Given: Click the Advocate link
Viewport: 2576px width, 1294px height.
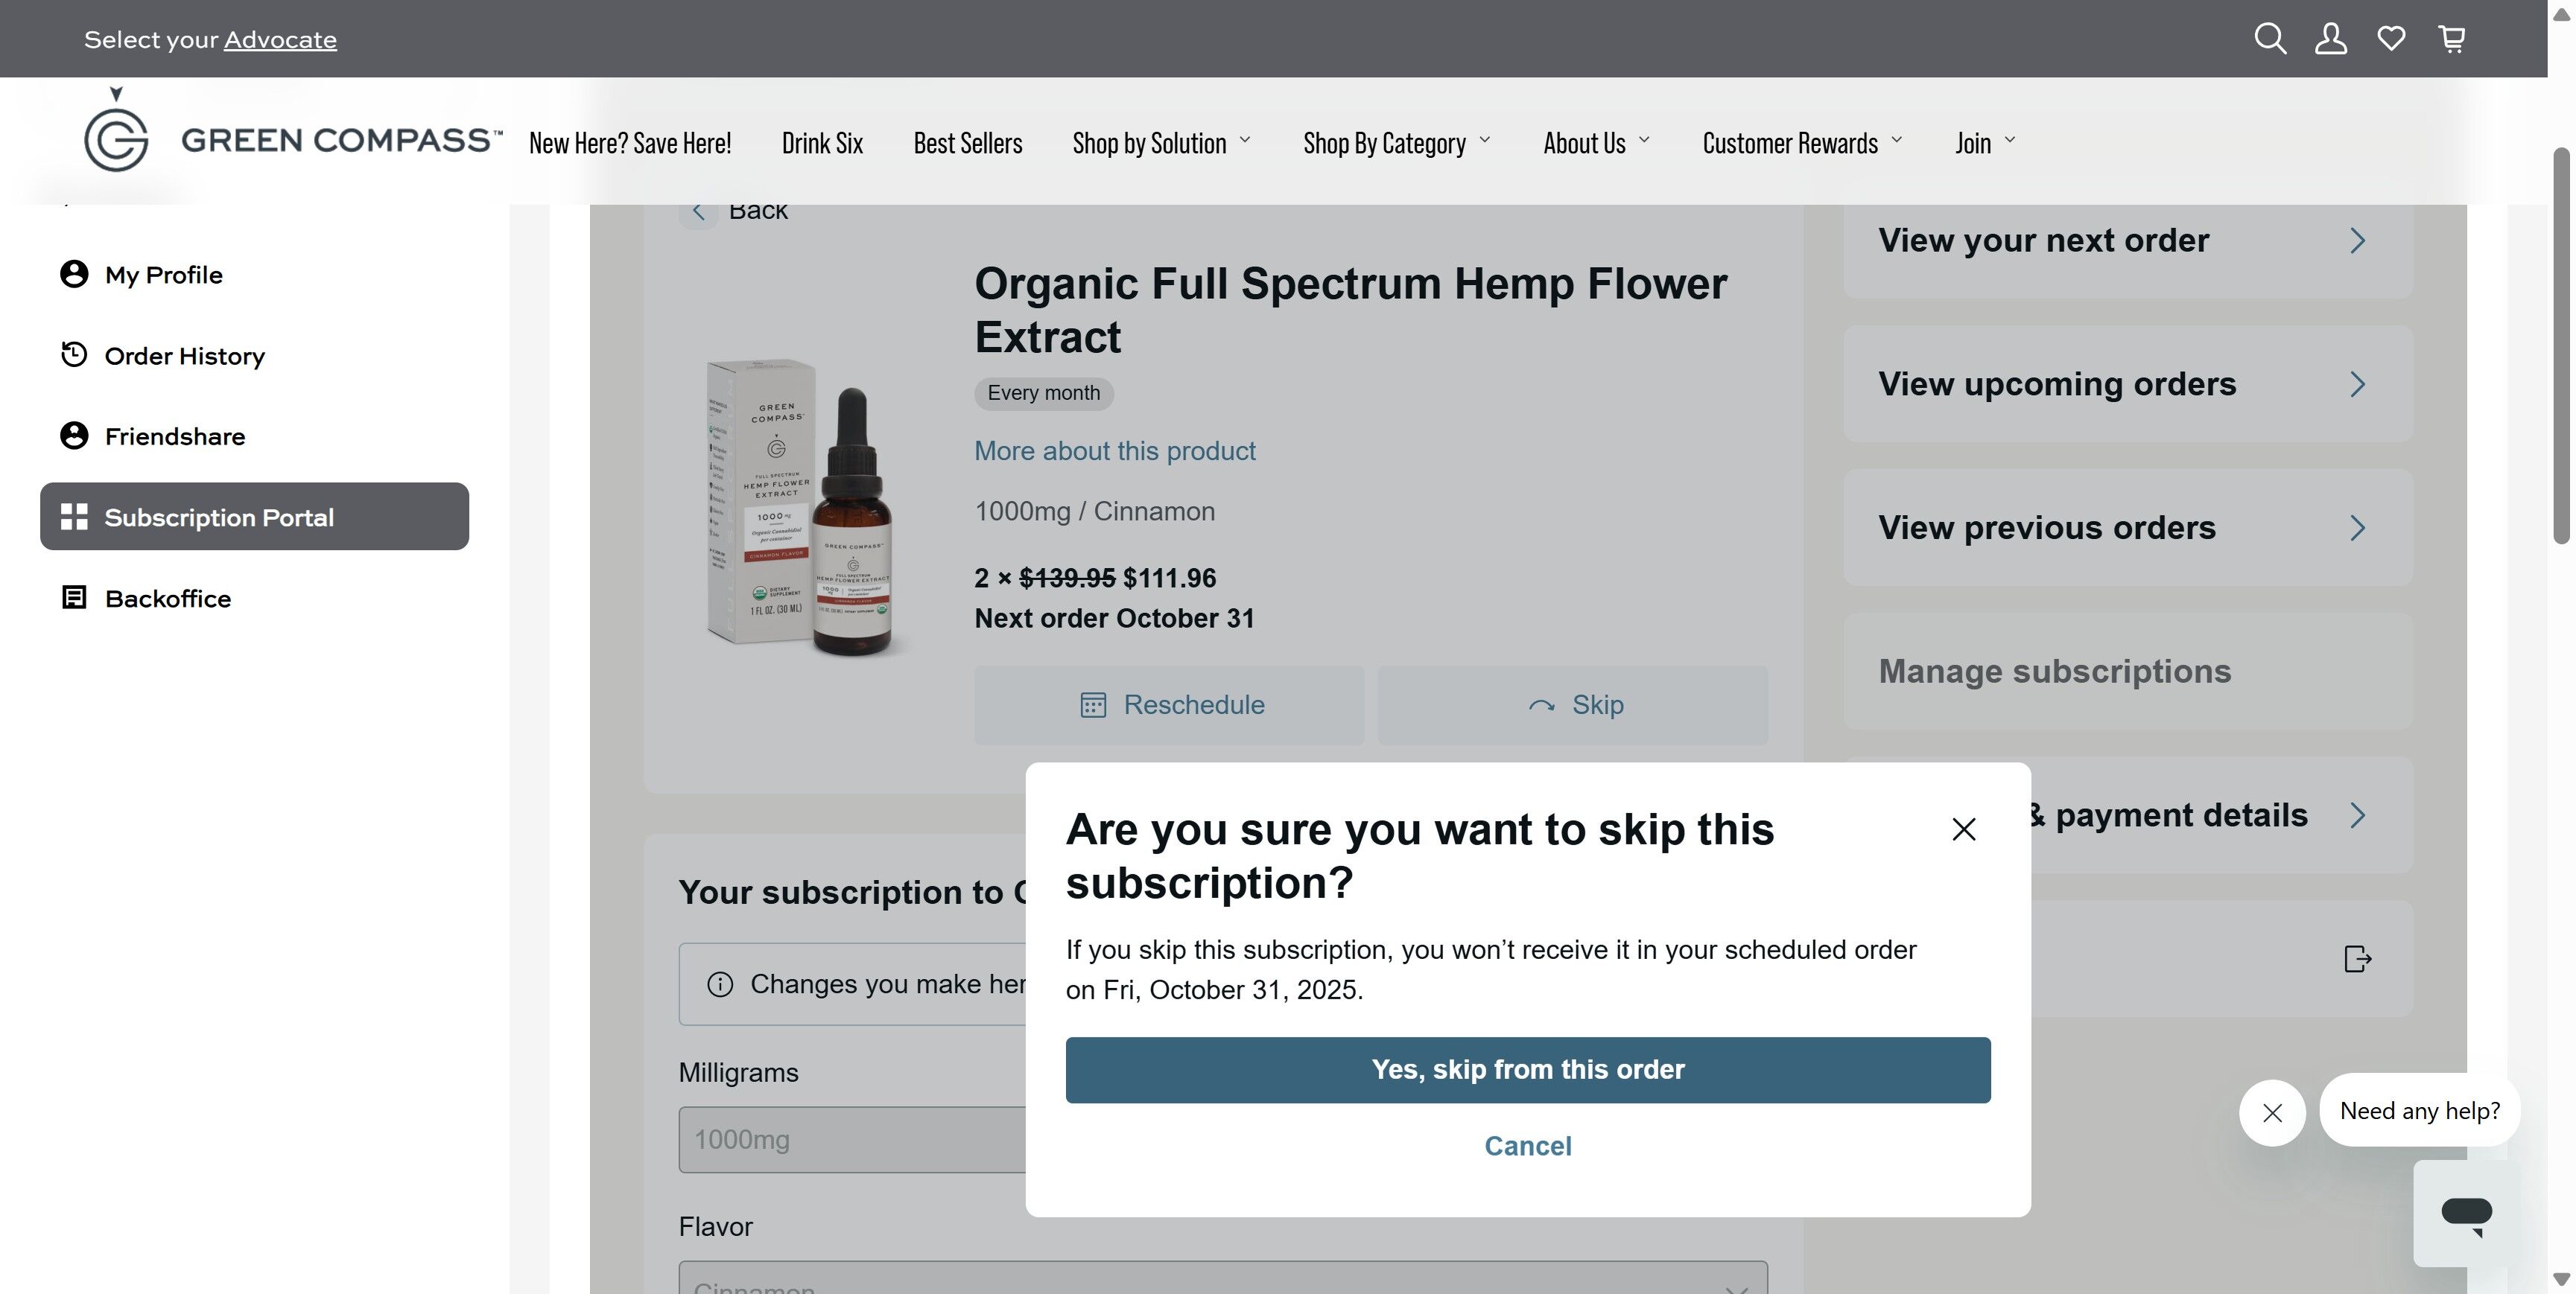Looking at the screenshot, I should (x=280, y=40).
